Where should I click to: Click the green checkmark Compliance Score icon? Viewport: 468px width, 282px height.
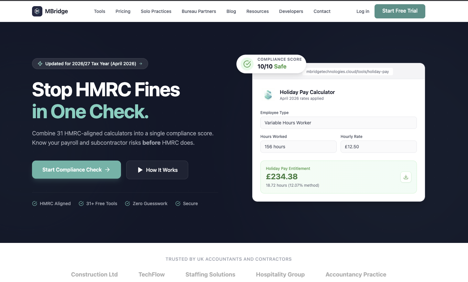[x=247, y=64]
